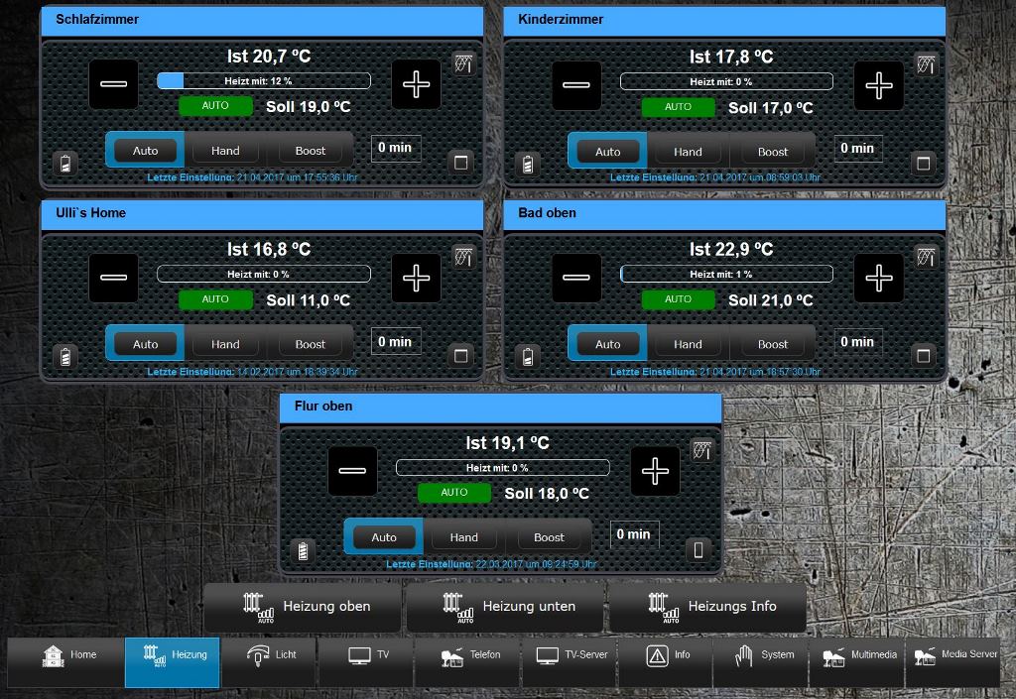Open the Heizung oben page
This screenshot has height=699, width=1016.
coord(303,607)
